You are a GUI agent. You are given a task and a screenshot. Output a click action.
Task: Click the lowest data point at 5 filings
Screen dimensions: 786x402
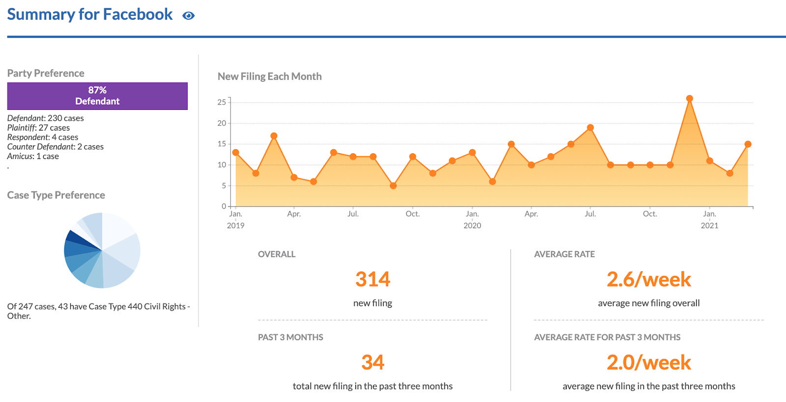click(393, 186)
